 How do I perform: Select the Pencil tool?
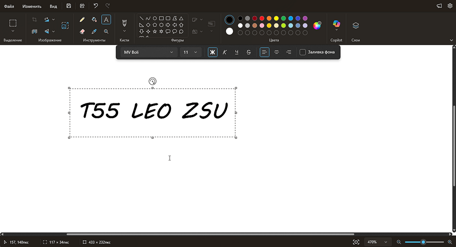82,20
